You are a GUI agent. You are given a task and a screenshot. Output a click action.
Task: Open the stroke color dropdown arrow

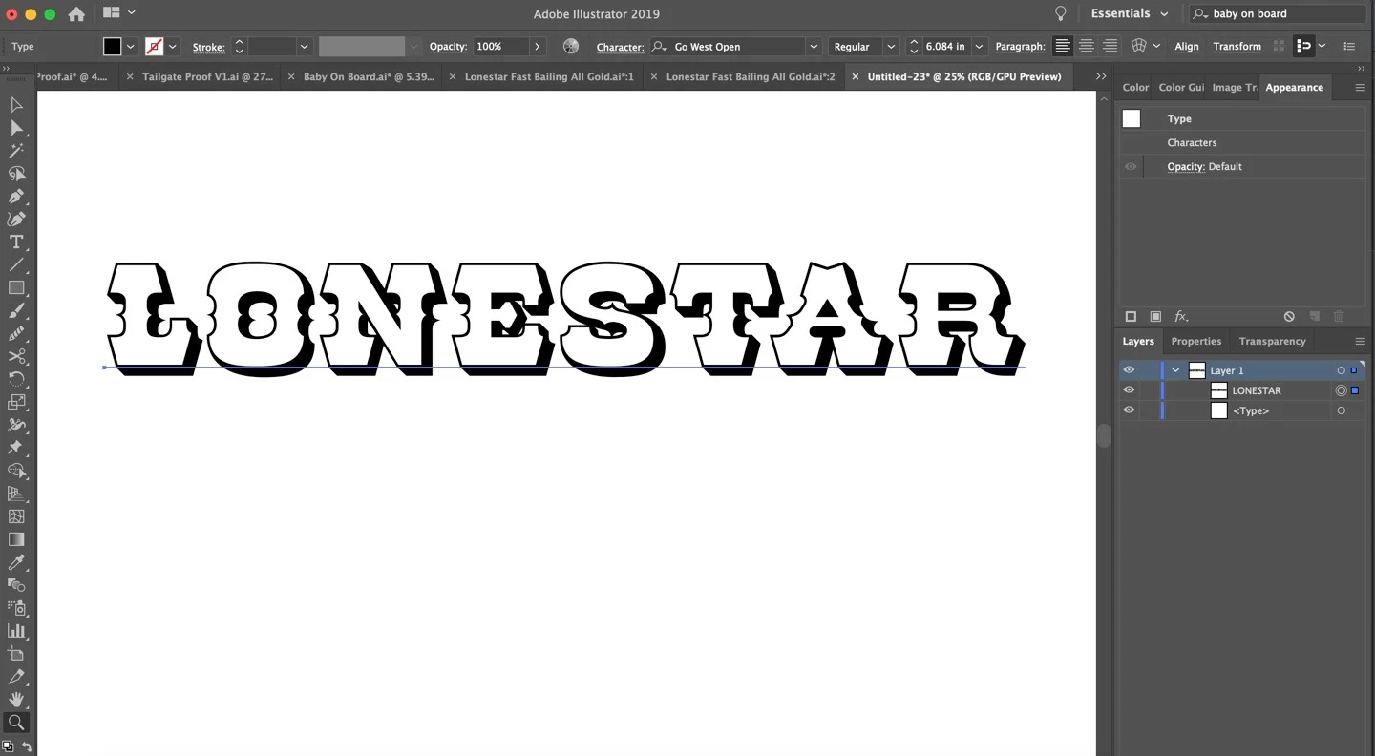(173, 46)
